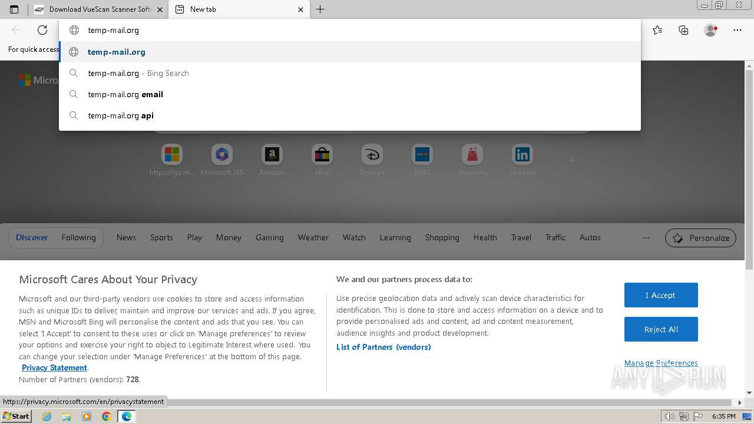Open the Weather category
This screenshot has width=754, height=424.
(x=313, y=237)
